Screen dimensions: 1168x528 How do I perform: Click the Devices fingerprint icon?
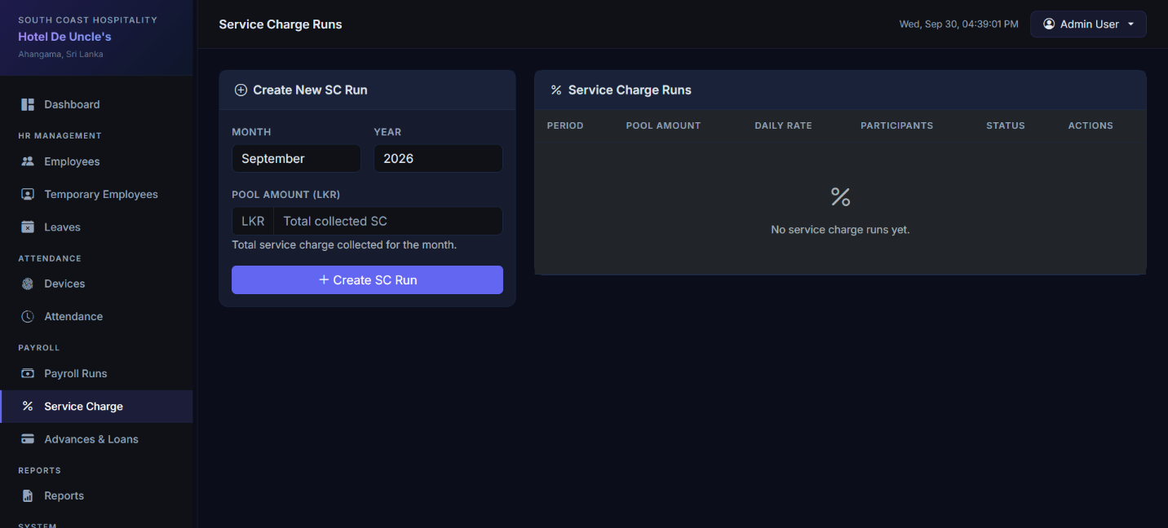28,284
